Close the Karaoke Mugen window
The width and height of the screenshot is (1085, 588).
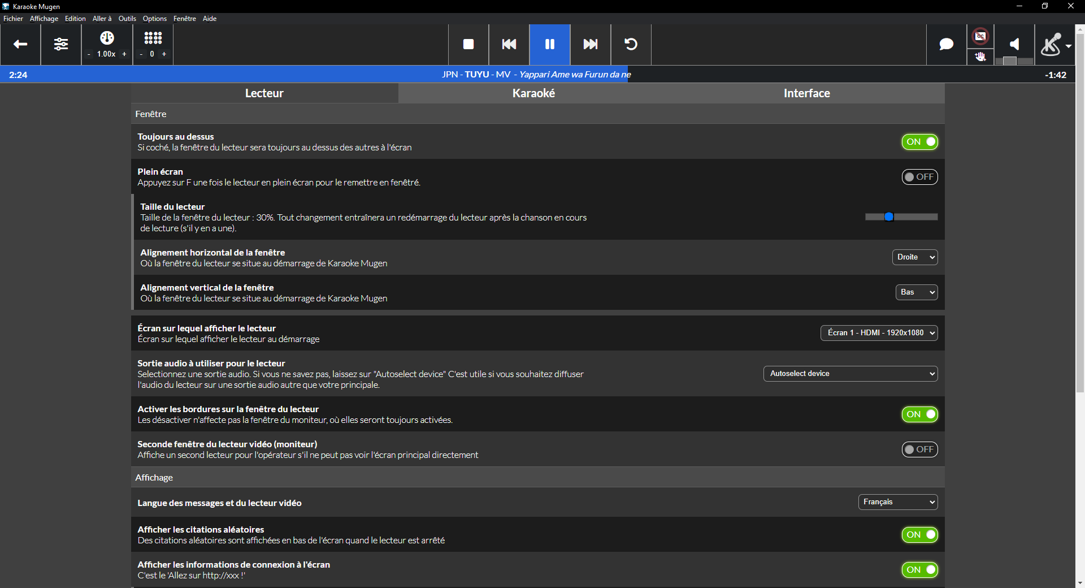pyautogui.click(x=1071, y=6)
